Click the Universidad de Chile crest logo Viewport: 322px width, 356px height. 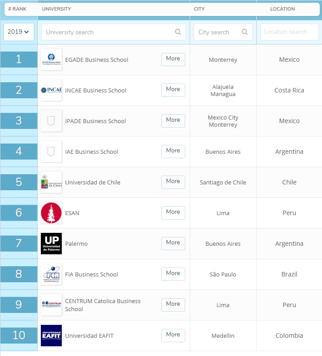[x=51, y=182]
